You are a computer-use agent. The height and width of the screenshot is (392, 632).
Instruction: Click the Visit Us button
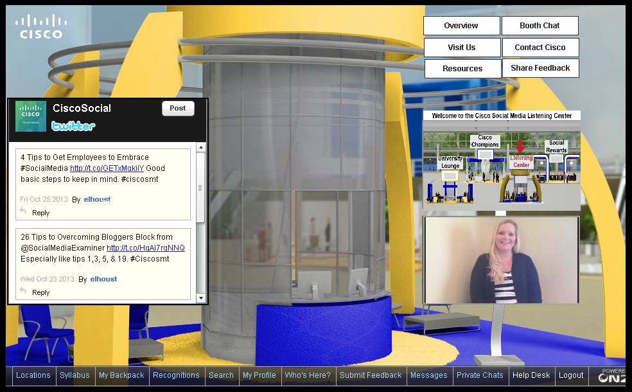pos(462,48)
